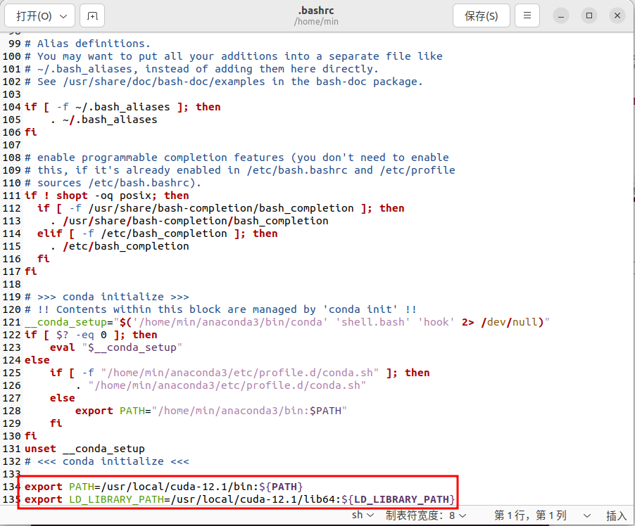Click the 插入 insert mode indicator
635x526 pixels.
click(617, 515)
